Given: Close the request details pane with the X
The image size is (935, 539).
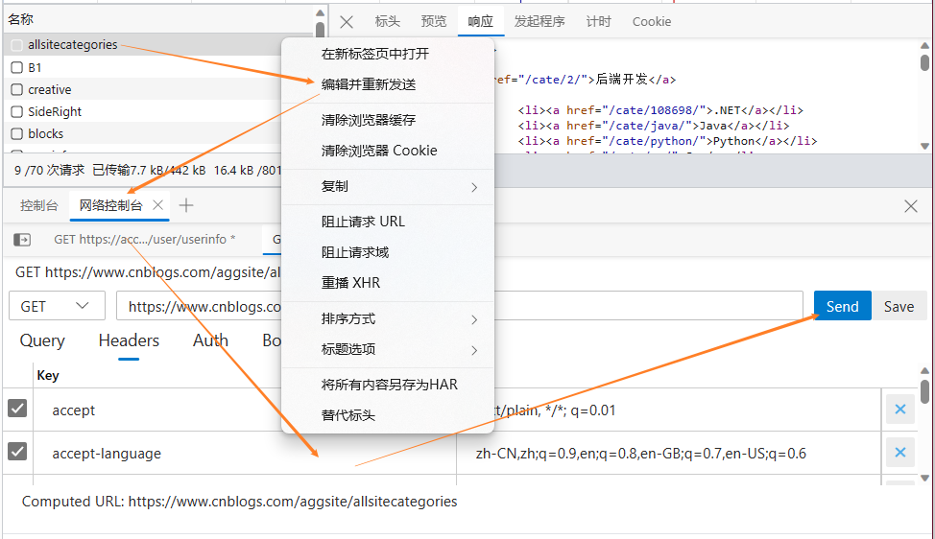Looking at the screenshot, I should 347,22.
